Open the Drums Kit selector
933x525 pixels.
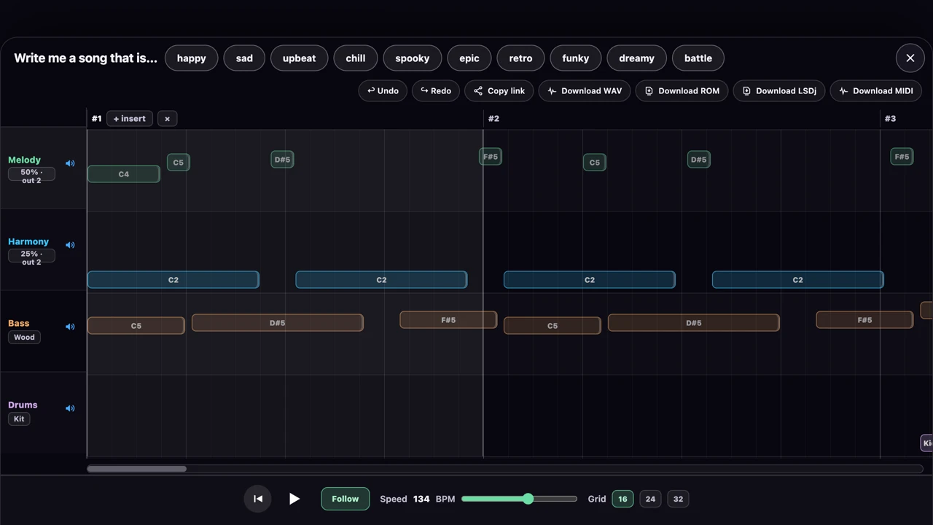pyautogui.click(x=19, y=419)
